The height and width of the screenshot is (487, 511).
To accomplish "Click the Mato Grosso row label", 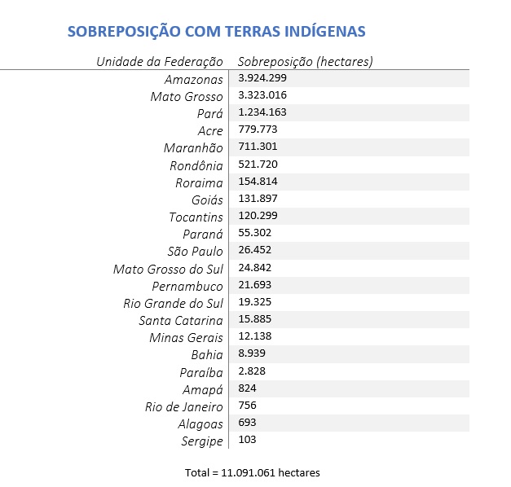I will pyautogui.click(x=187, y=97).
